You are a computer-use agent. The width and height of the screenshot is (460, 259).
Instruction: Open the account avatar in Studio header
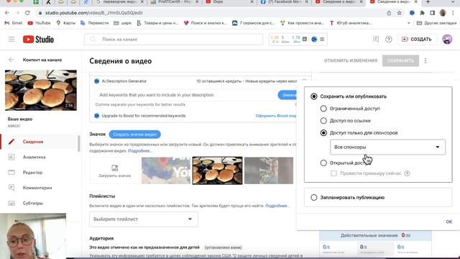click(447, 39)
